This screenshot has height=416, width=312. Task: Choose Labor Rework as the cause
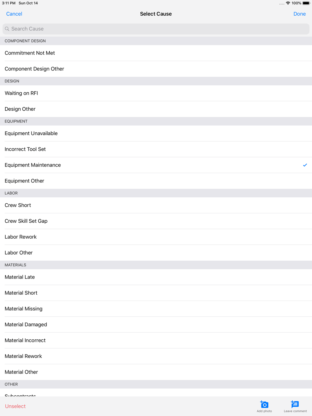[x=21, y=237]
